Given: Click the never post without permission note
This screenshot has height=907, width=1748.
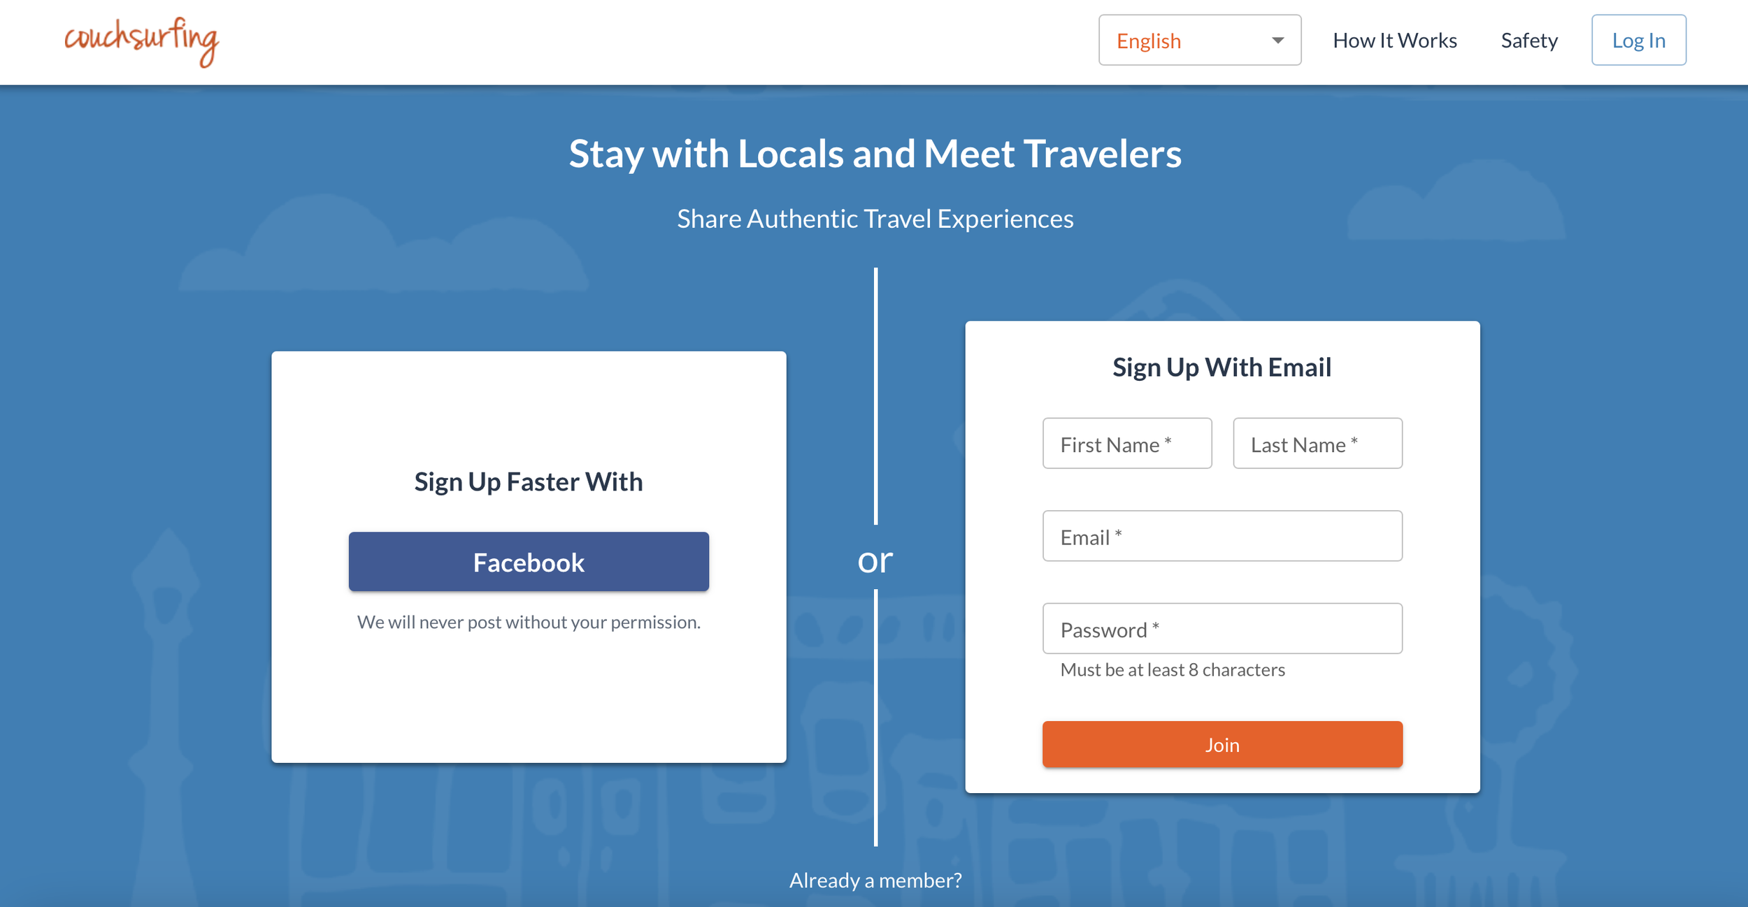Looking at the screenshot, I should pyautogui.click(x=529, y=622).
